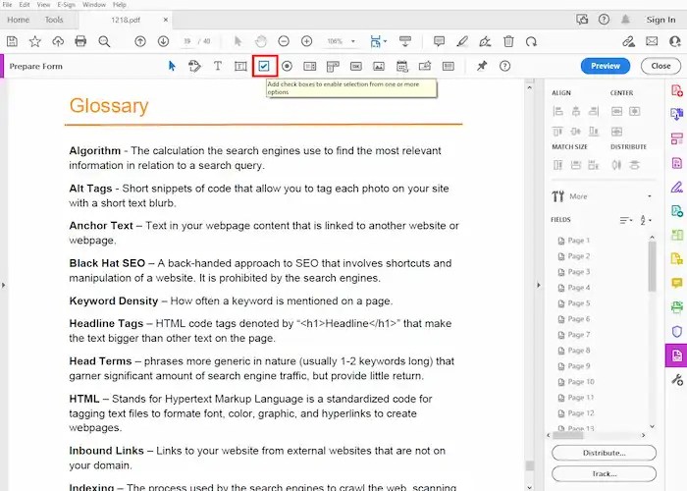Select Page 5 in Fields list
Viewport: 687px width, 491px height.
click(x=573, y=302)
